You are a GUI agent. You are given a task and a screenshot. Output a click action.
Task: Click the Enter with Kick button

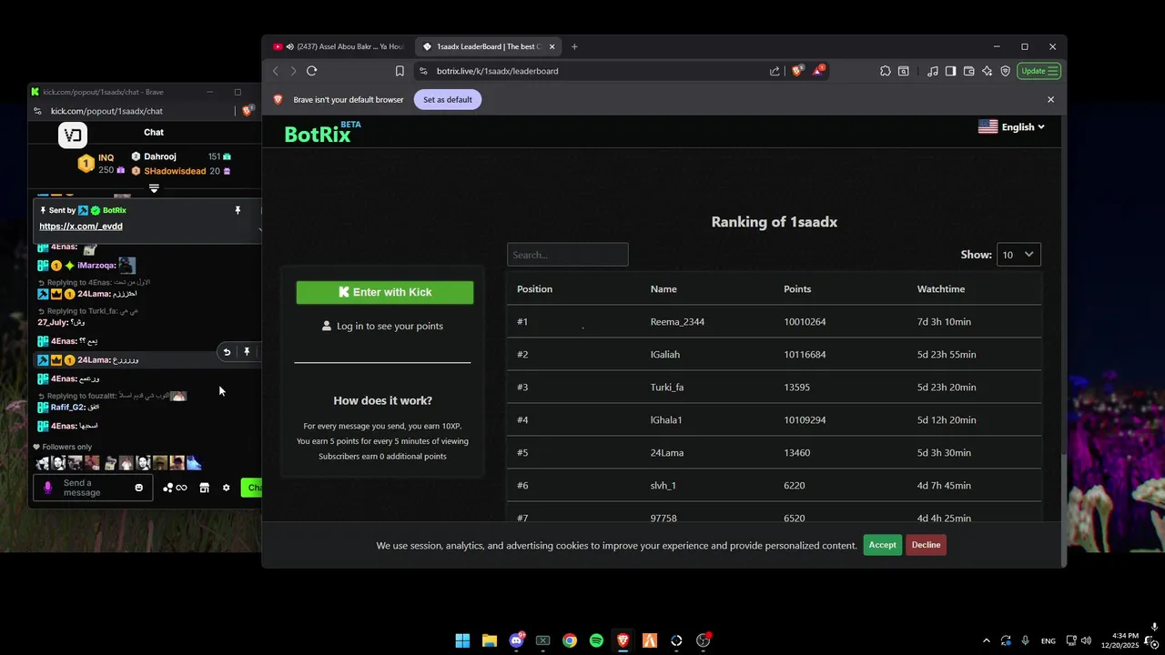click(384, 292)
